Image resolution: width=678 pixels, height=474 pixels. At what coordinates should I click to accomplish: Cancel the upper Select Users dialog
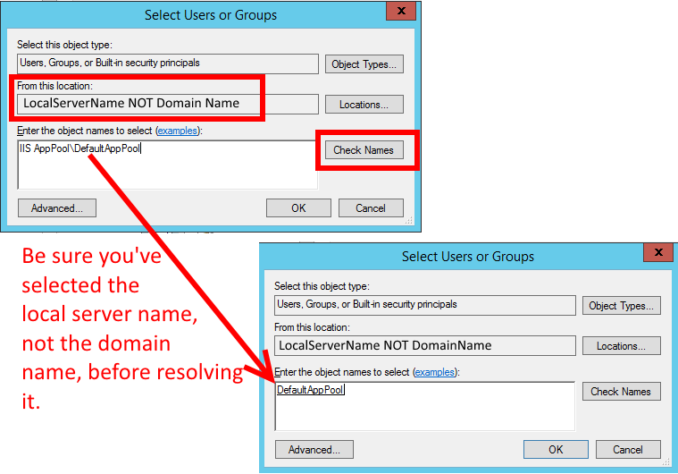371,208
